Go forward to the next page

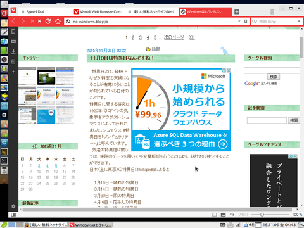coord(23,22)
